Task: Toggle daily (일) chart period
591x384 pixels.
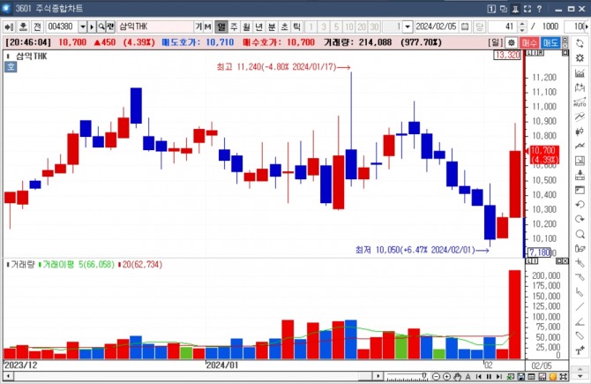Action: tap(221, 26)
